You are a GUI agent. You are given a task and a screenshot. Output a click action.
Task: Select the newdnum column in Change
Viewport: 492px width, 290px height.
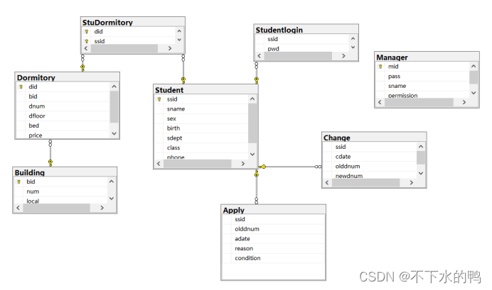(x=370, y=176)
